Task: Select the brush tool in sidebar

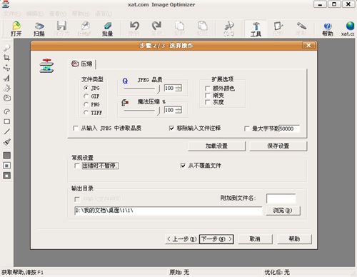Action: click(x=6, y=142)
